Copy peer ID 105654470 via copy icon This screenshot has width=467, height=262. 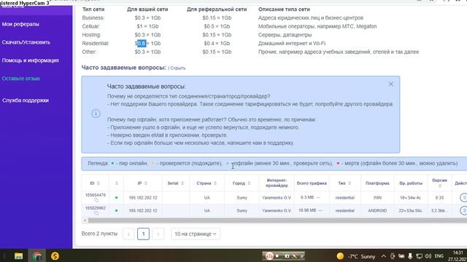(x=96, y=200)
